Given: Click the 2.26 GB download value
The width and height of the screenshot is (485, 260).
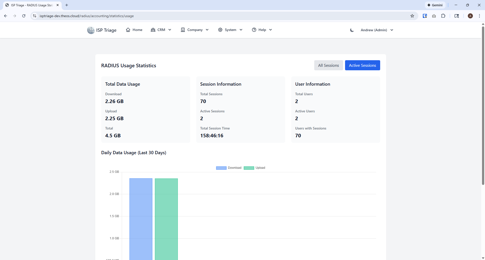Looking at the screenshot, I should 114,101.
